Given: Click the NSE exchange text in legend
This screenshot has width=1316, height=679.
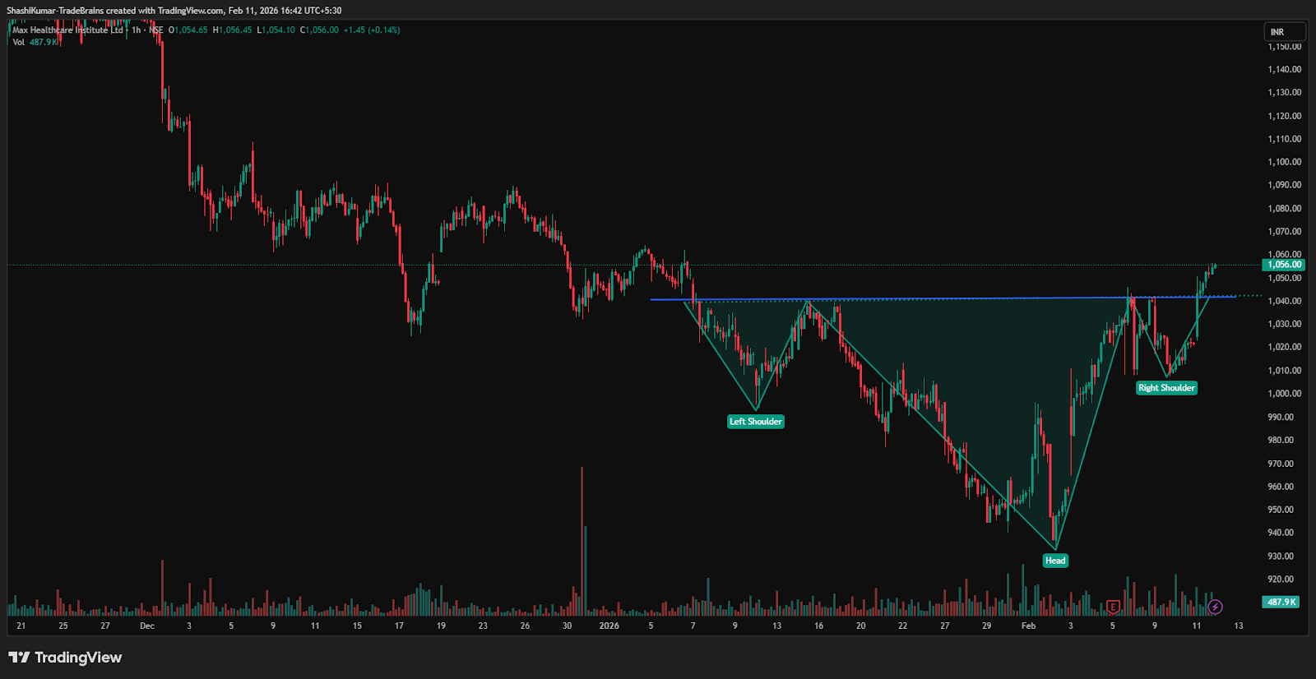Looking at the screenshot, I should (x=155, y=30).
